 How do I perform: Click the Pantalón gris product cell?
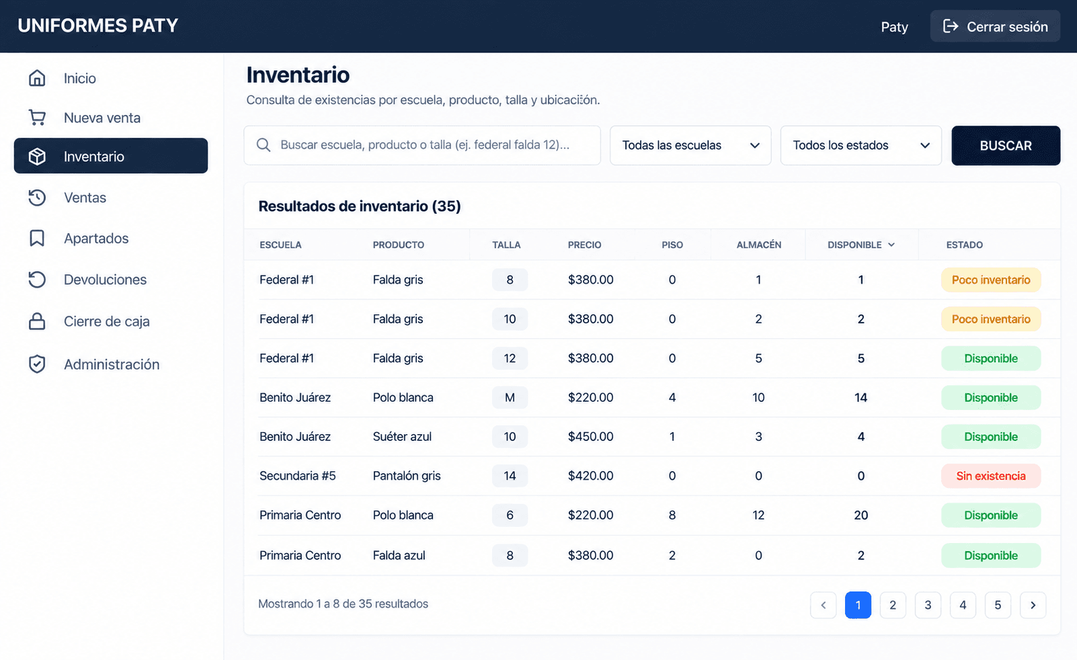pyautogui.click(x=407, y=476)
